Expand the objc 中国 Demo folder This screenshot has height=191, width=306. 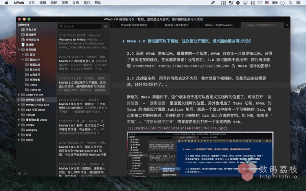[x=19, y=110]
